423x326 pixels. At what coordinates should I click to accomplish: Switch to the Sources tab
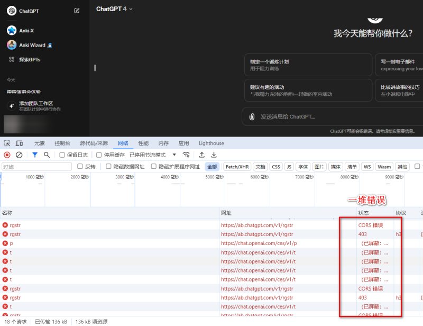pyautogui.click(x=94, y=143)
